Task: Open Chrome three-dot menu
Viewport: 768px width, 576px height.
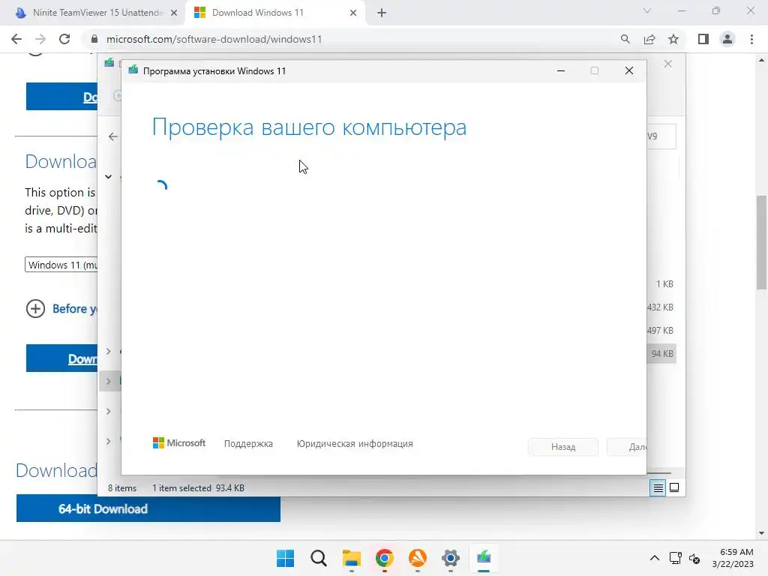Action: [751, 39]
